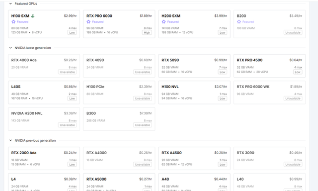Click the Low badge on L40S card
This screenshot has height=191, width=318.
click(72, 98)
